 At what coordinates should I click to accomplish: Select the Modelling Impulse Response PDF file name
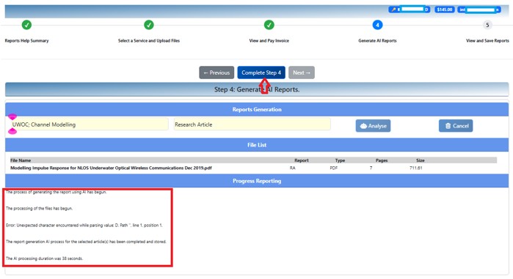[111, 168]
